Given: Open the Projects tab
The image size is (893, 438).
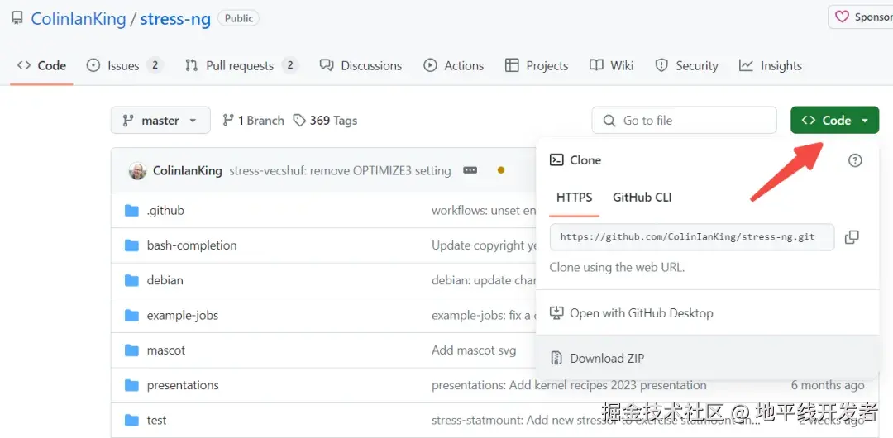Looking at the screenshot, I should point(537,65).
